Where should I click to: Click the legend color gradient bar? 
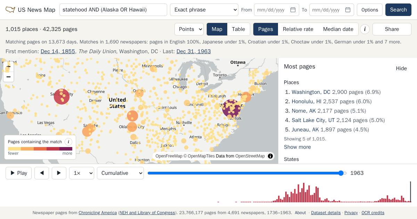click(40, 149)
